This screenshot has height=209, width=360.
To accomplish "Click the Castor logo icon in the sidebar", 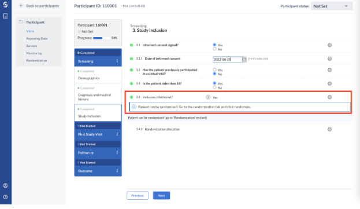I will pyautogui.click(x=6, y=5).
